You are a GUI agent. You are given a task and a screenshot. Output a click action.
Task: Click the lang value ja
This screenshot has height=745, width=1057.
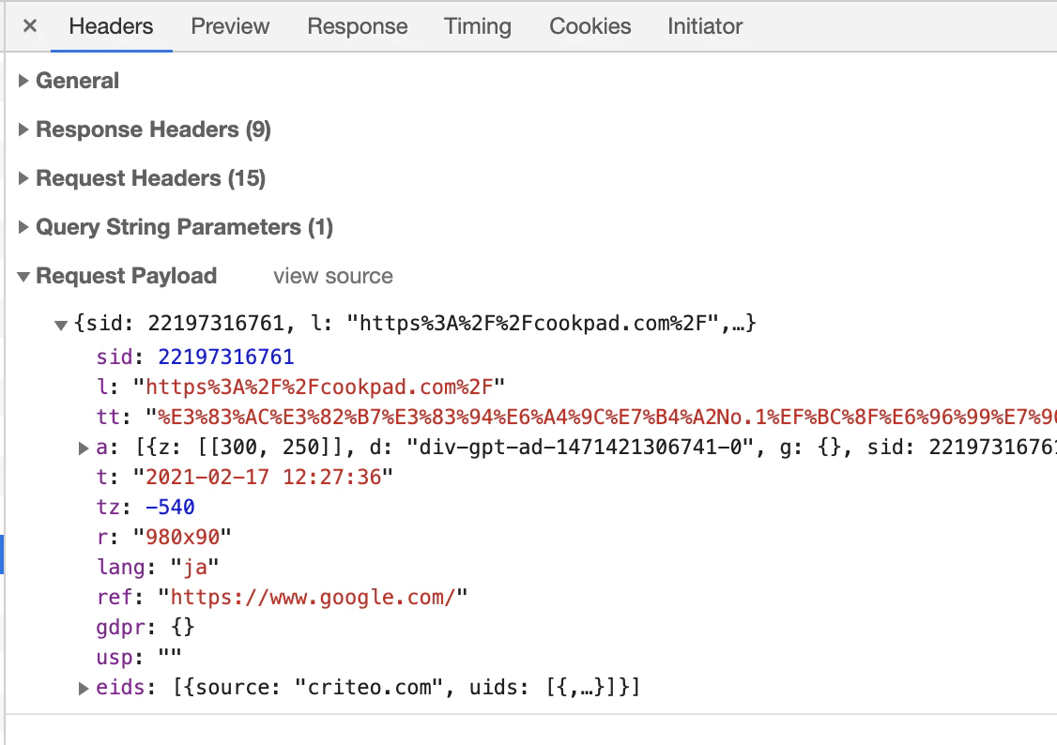(195, 567)
